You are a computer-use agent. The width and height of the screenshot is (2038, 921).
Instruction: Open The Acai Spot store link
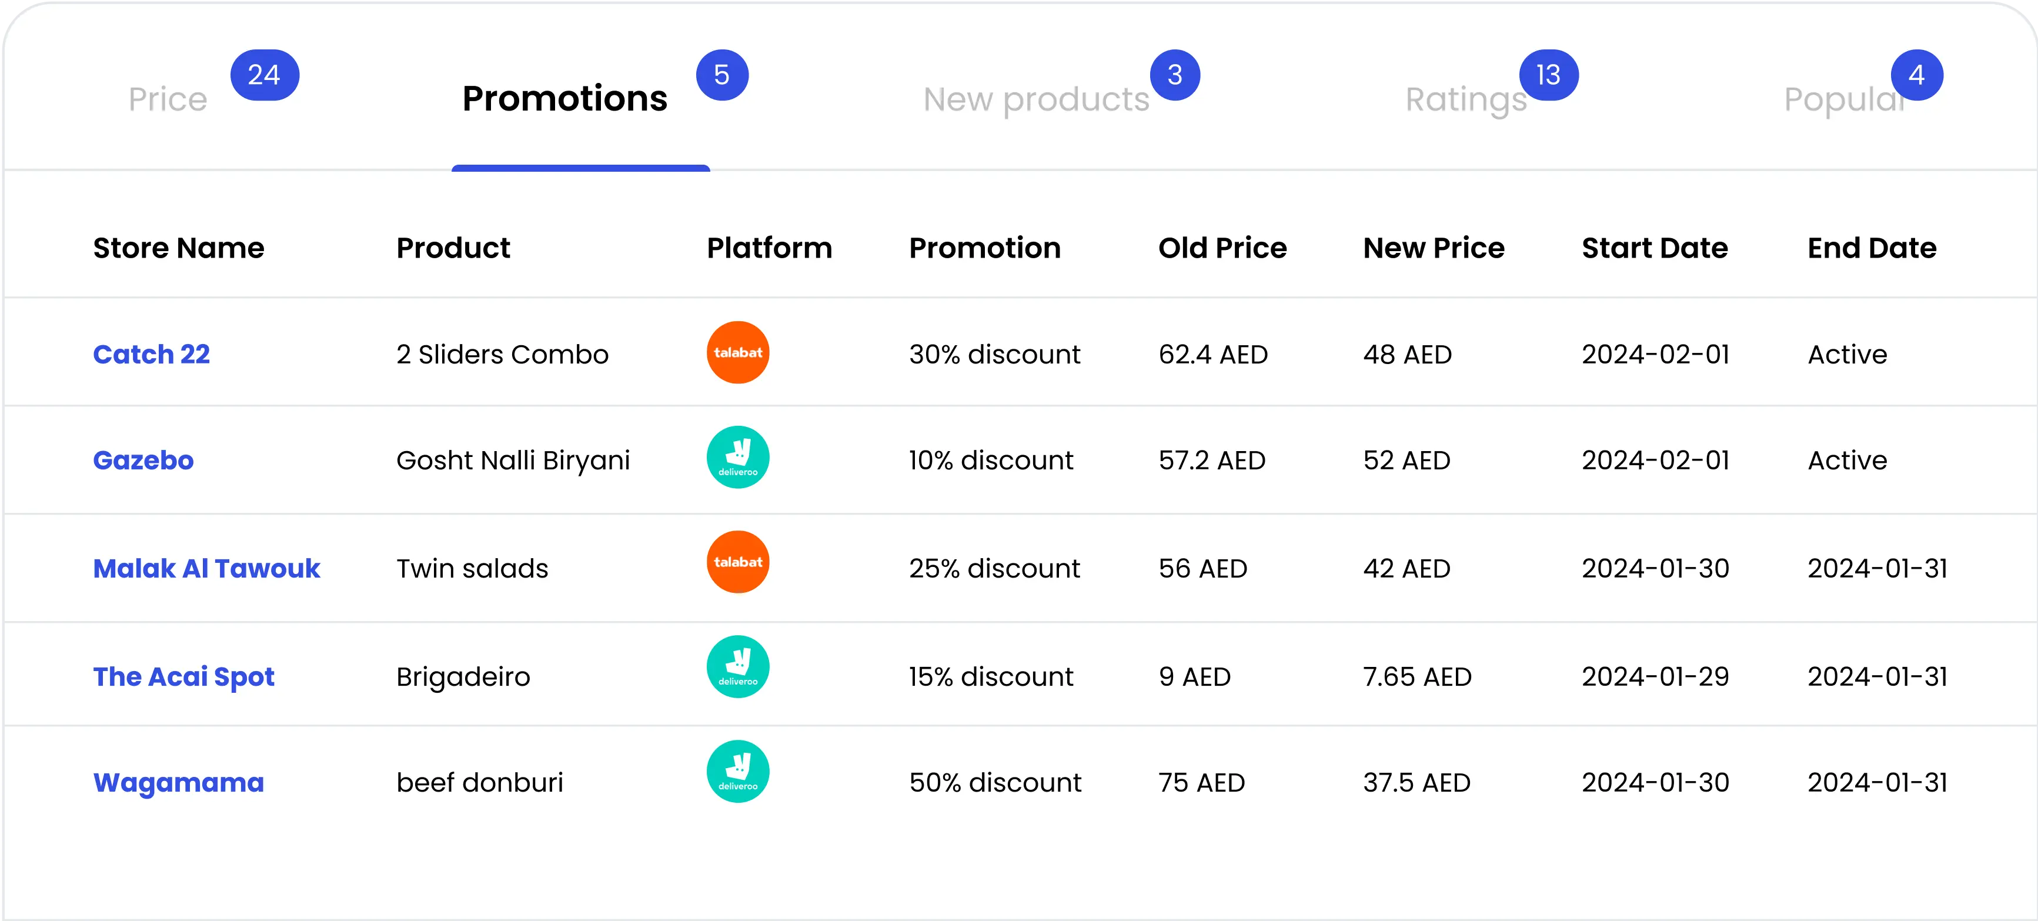(x=183, y=676)
